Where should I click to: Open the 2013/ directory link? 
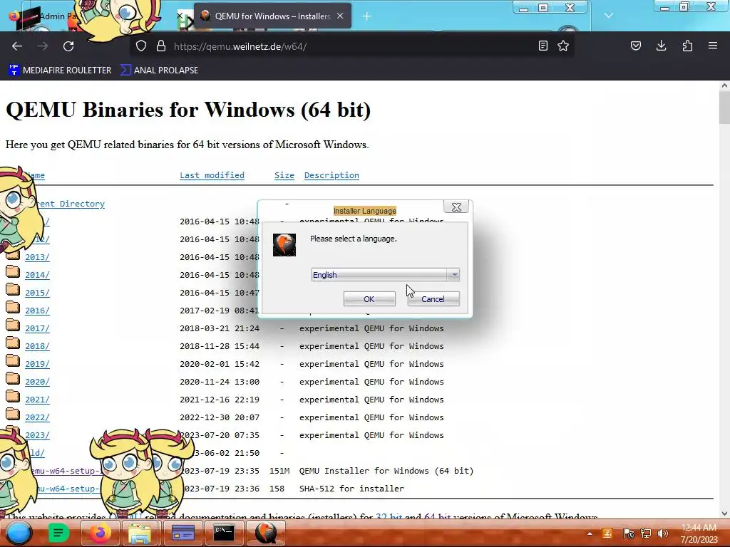pyautogui.click(x=37, y=257)
